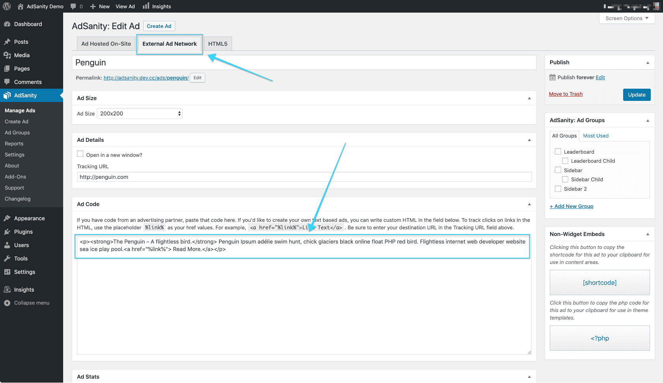Check the Leaderboard group checkbox

[x=558, y=151]
